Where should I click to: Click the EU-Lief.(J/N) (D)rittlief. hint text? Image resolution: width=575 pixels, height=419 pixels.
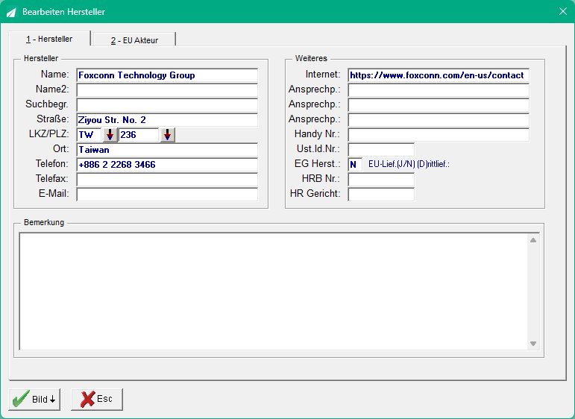[x=409, y=164]
